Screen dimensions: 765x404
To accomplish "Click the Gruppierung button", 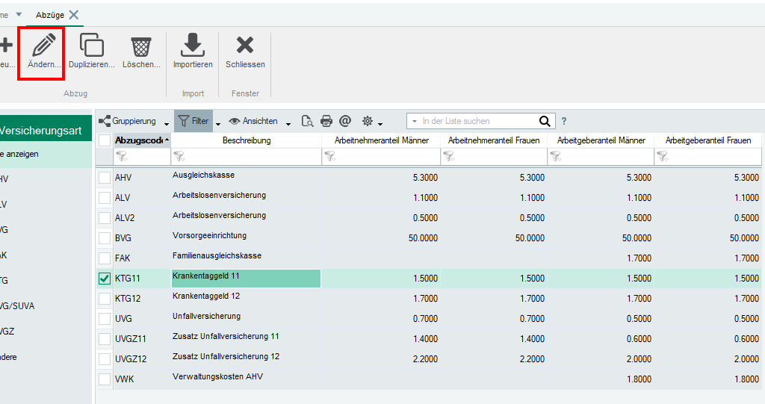I will pyautogui.click(x=128, y=121).
